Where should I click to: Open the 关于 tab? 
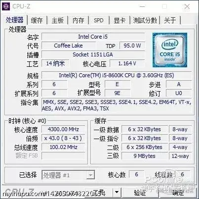pyautogui.click(x=170, y=20)
